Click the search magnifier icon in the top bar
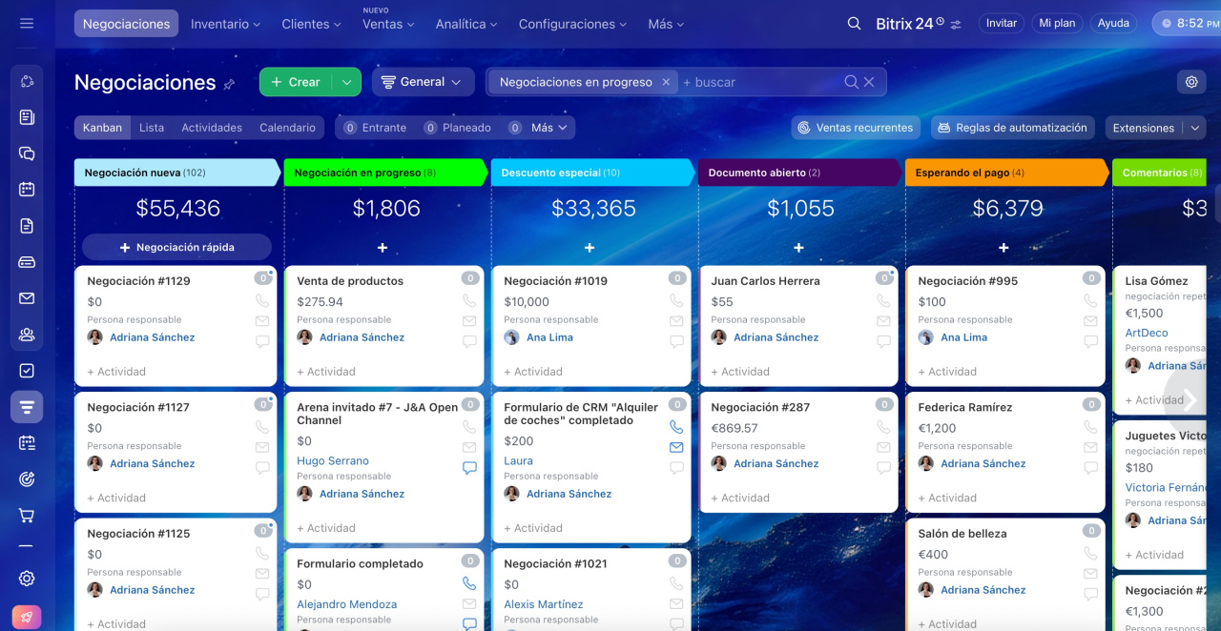 (854, 24)
